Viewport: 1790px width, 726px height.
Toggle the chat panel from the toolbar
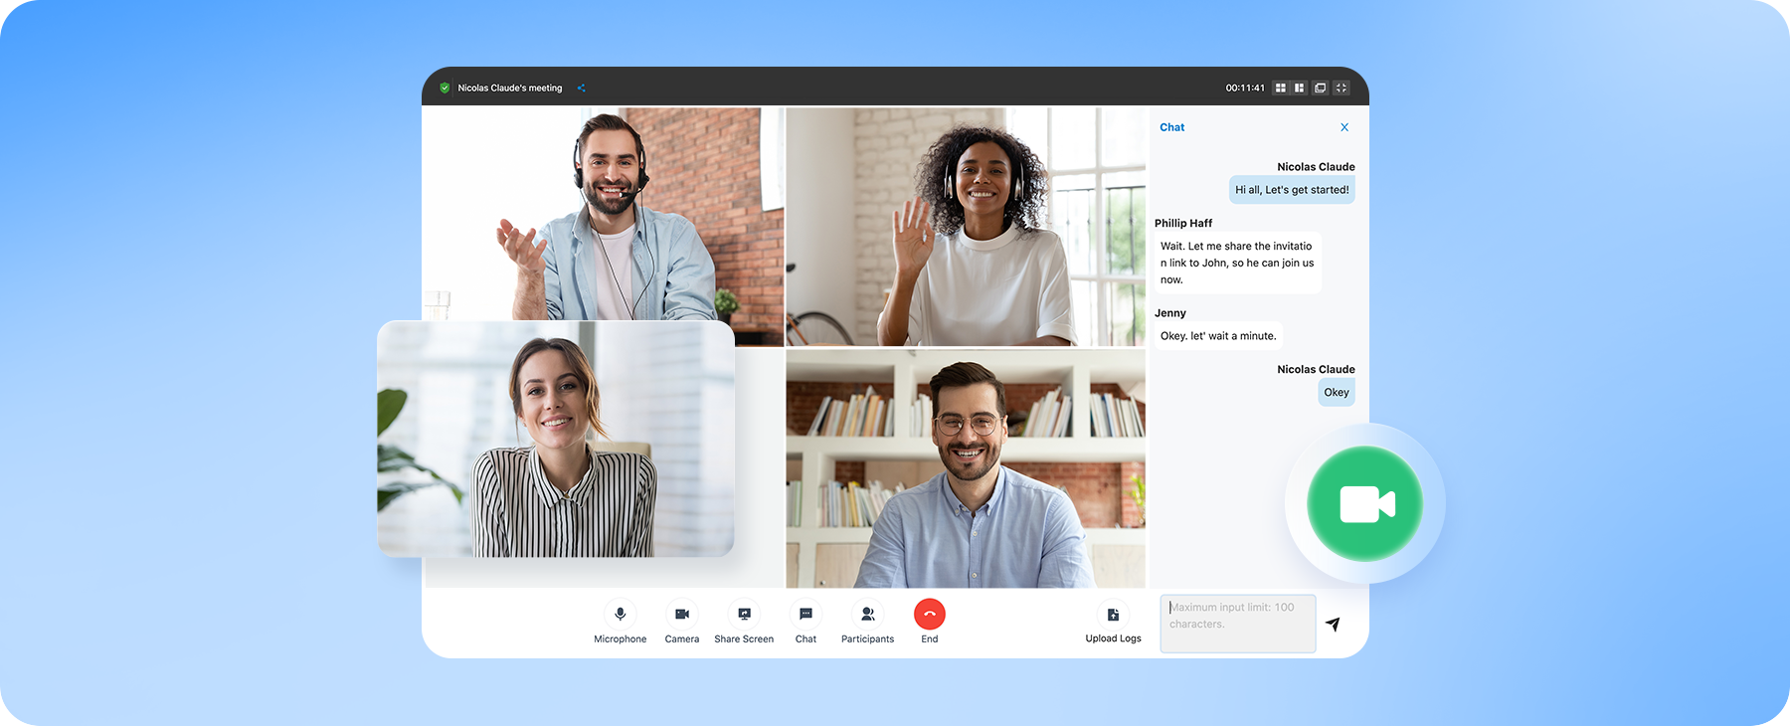pos(805,615)
